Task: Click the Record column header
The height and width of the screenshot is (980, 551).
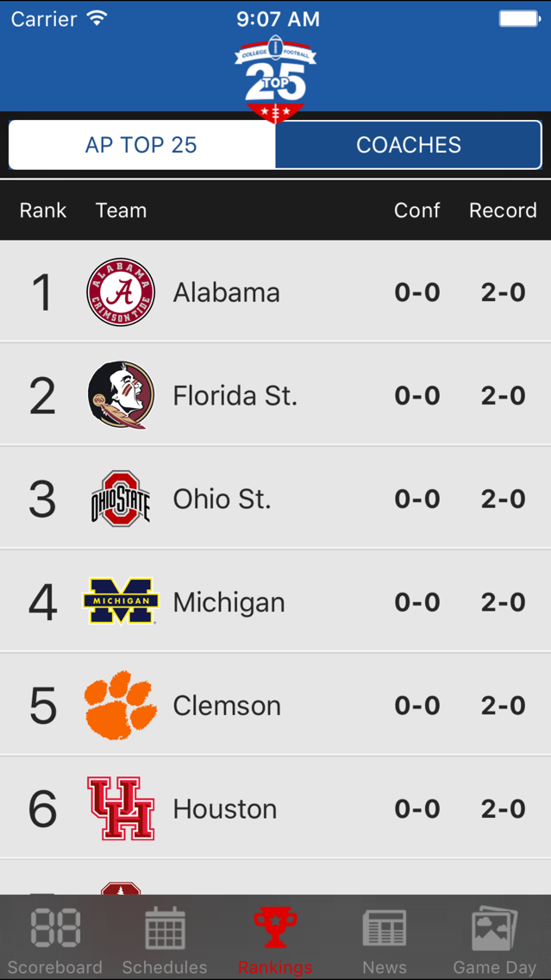Action: tap(503, 210)
